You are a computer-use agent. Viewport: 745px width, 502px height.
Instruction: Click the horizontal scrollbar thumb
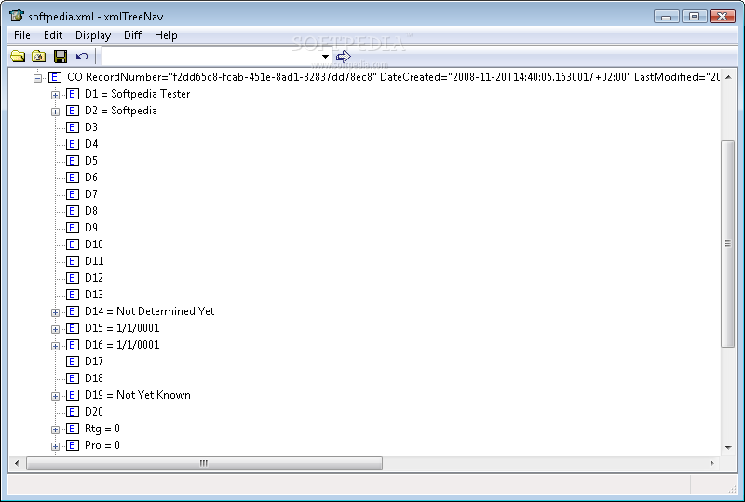click(204, 463)
